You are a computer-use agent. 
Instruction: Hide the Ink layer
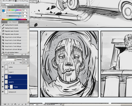tap(3, 77)
